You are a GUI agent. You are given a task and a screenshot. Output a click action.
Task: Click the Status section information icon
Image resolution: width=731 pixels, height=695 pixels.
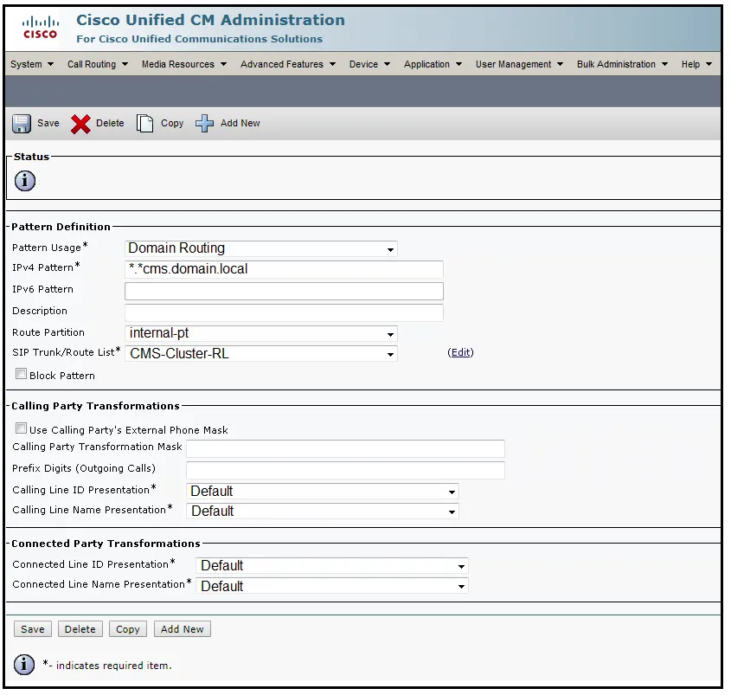point(25,181)
